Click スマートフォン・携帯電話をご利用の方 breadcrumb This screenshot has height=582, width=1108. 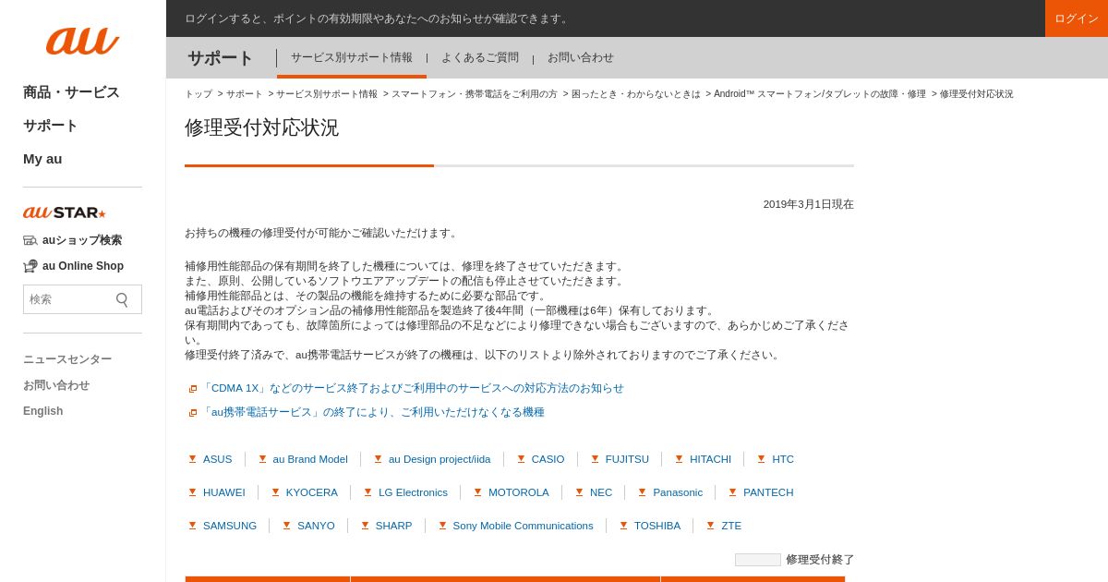(475, 94)
